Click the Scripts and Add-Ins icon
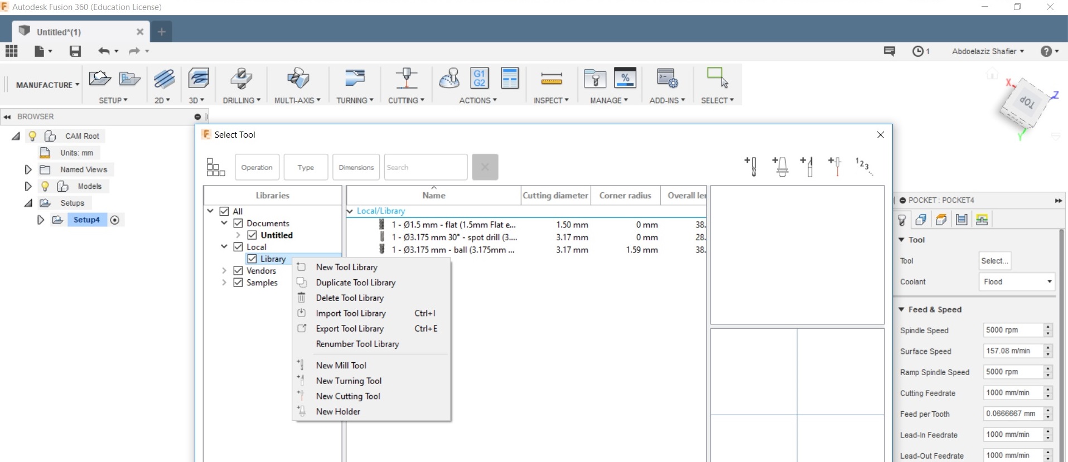 (x=667, y=79)
